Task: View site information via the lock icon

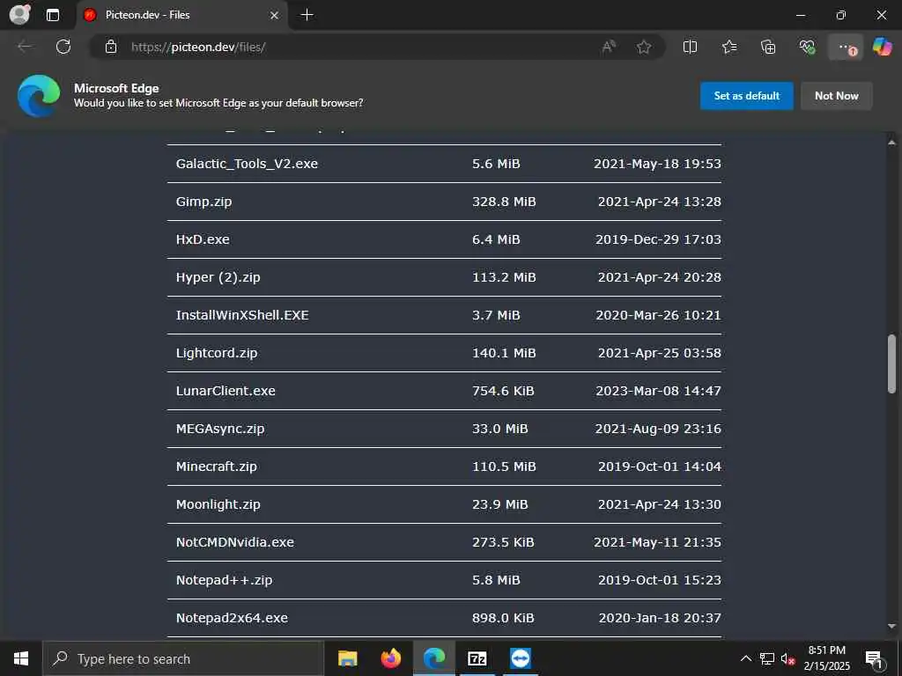Action: (110, 47)
